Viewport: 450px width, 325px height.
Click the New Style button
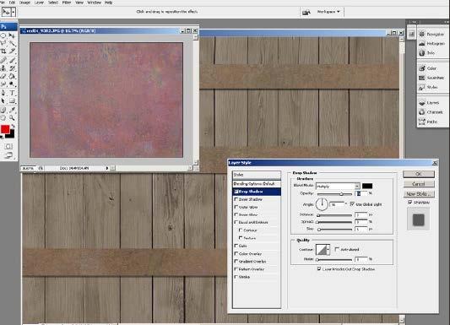pos(419,193)
